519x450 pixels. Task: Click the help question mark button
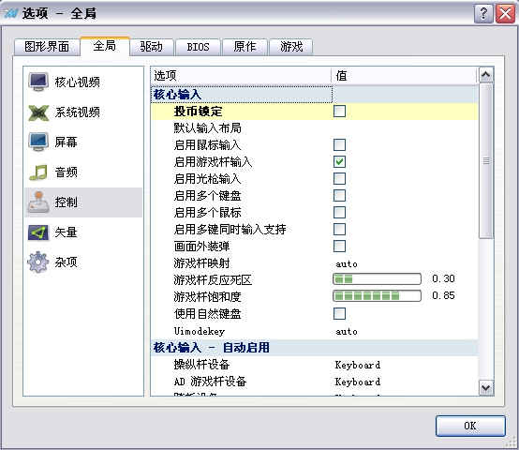[483, 14]
